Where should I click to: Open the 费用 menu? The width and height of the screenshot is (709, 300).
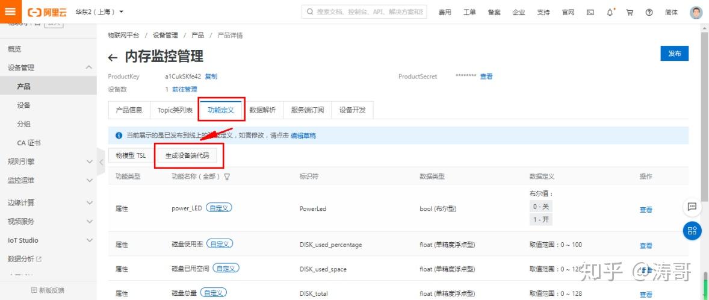[445, 12]
